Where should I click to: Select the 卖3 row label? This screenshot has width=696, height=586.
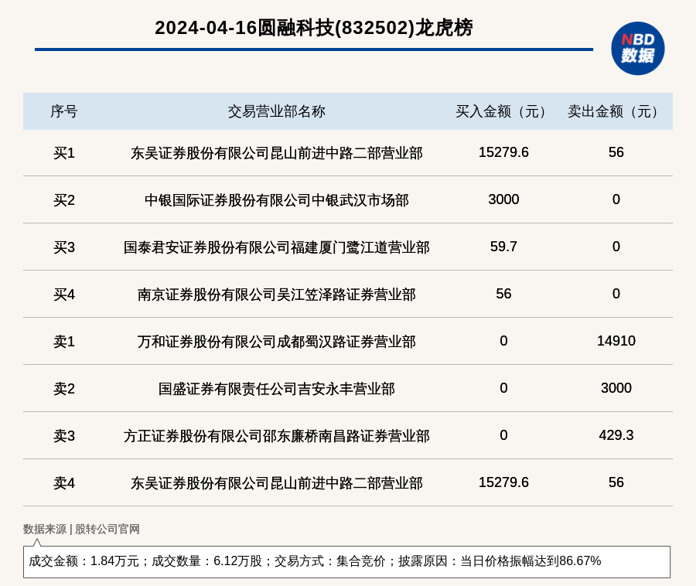pos(64,435)
